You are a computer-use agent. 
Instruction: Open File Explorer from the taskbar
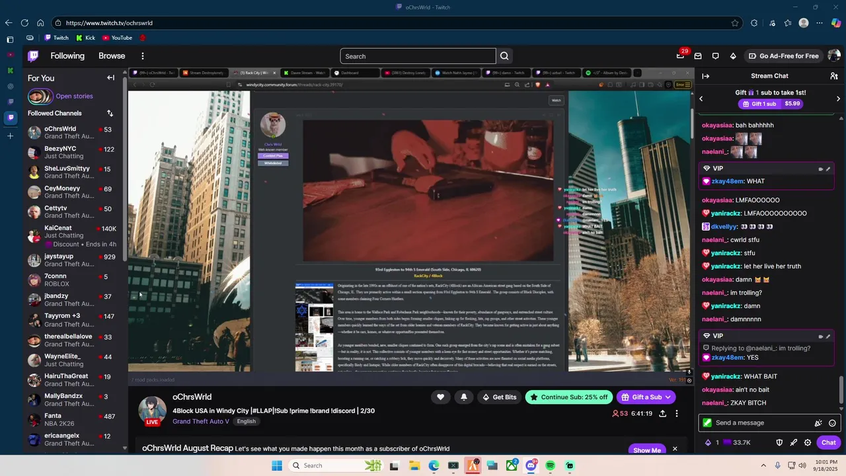[414, 465]
